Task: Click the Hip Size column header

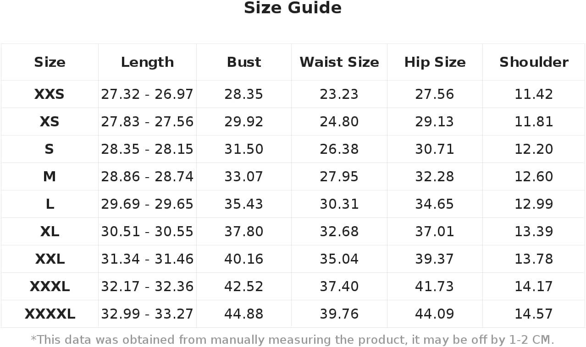Action: click(435, 62)
